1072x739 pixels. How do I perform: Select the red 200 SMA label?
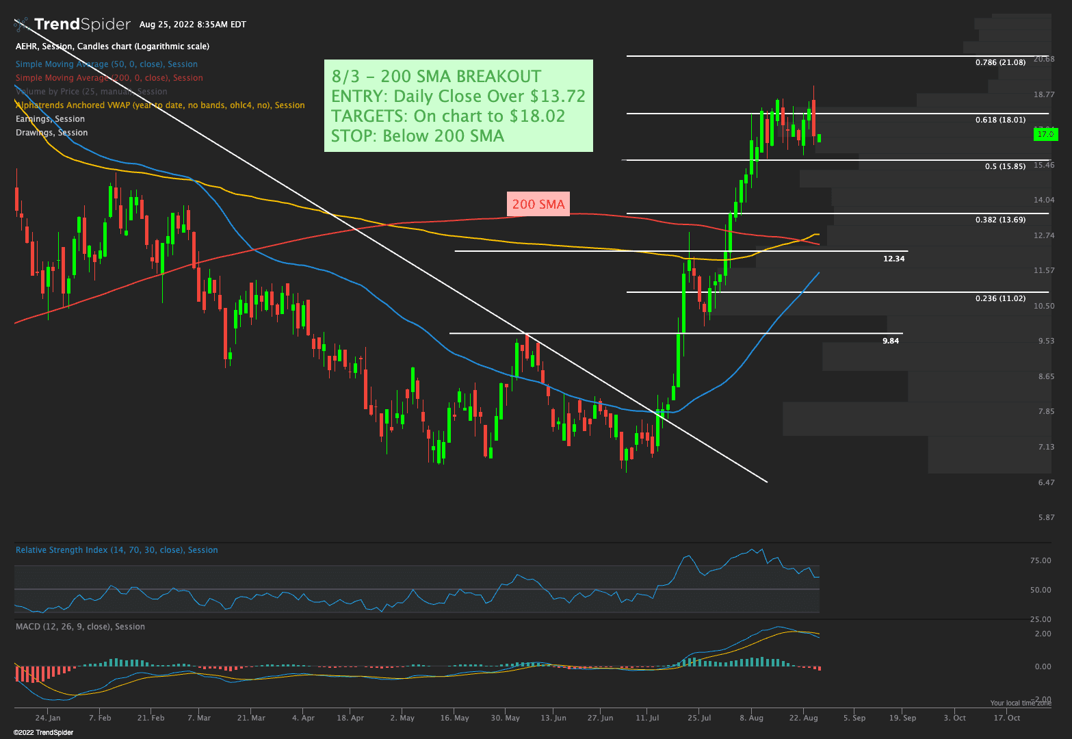538,204
